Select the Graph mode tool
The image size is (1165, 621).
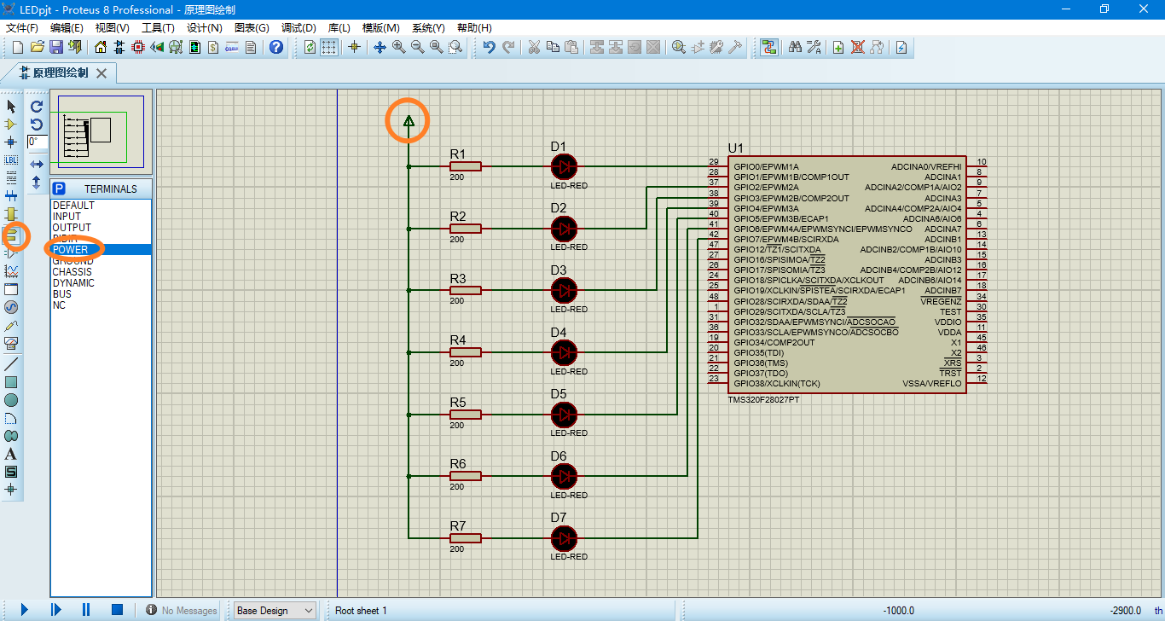pyautogui.click(x=11, y=270)
